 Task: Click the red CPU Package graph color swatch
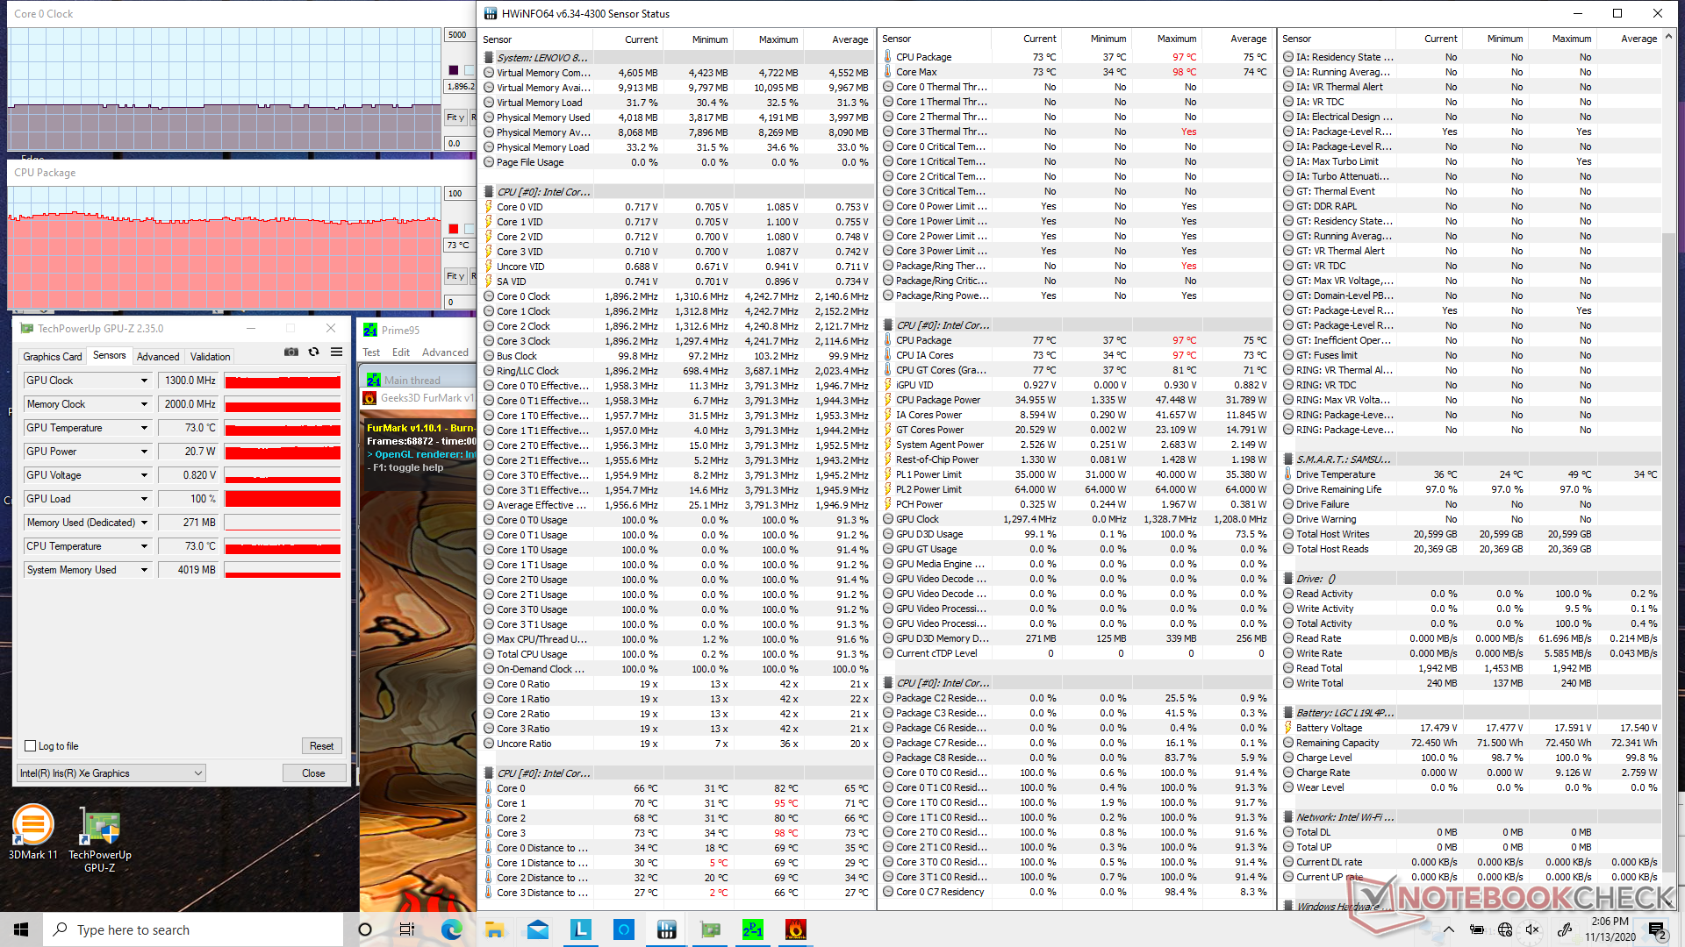(454, 229)
